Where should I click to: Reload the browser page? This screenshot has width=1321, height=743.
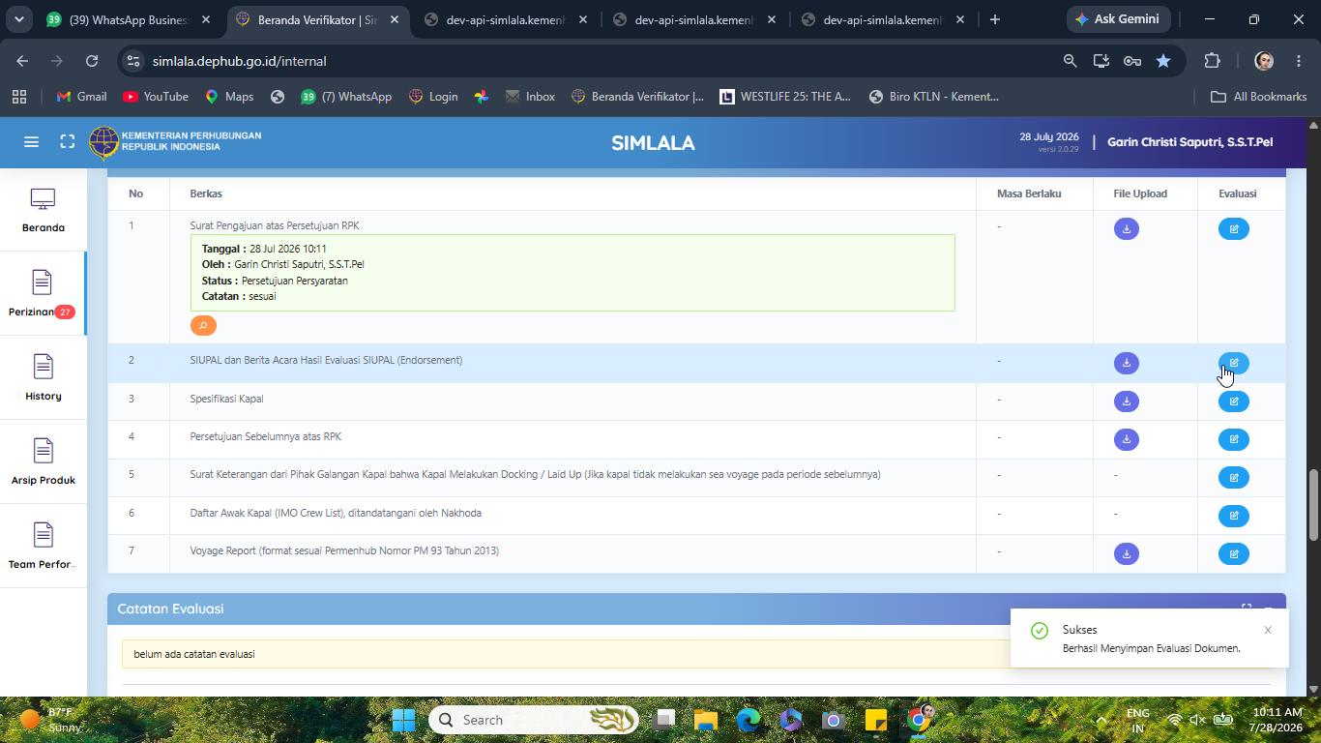pos(91,61)
